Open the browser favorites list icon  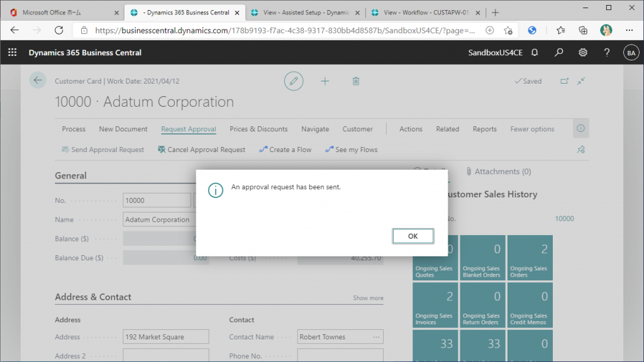(x=560, y=30)
